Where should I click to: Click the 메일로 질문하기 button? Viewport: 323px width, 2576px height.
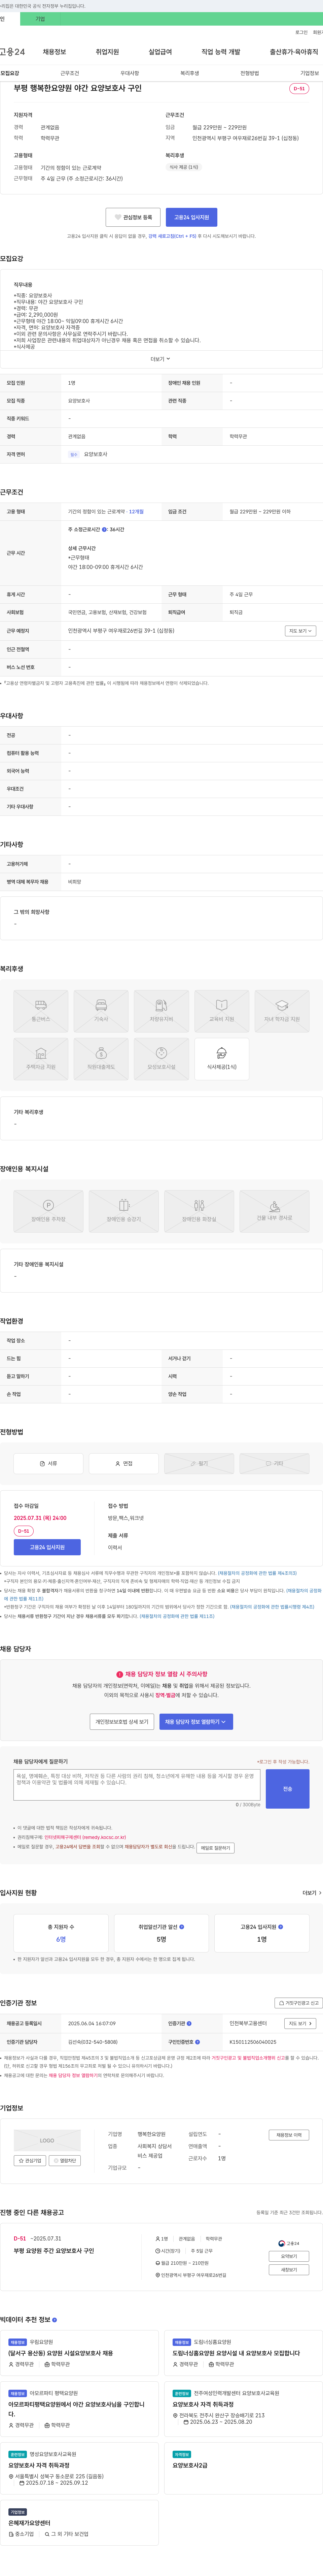[x=215, y=1848]
